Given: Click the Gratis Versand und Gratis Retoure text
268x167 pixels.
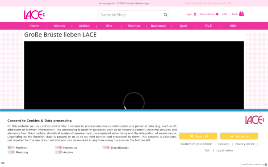Looking at the screenshot, I should [208, 3].
